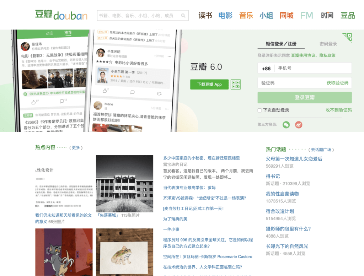The image size is (364, 276).
Task: Select the 密码登录 tab
Action: pos(328,44)
